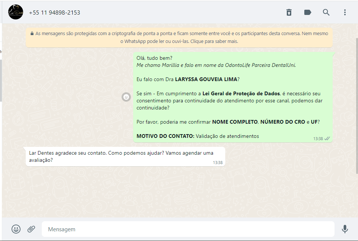Open contact info for +55 11 94898-2153

tap(54, 13)
